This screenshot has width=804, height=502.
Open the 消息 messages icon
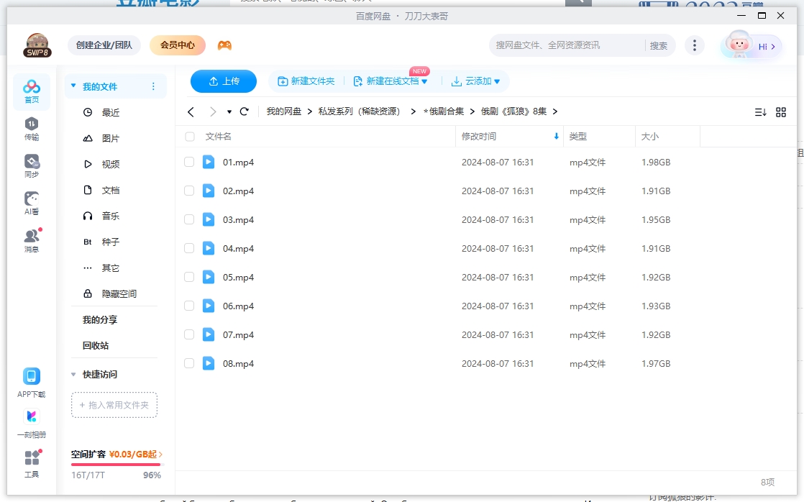[31, 240]
